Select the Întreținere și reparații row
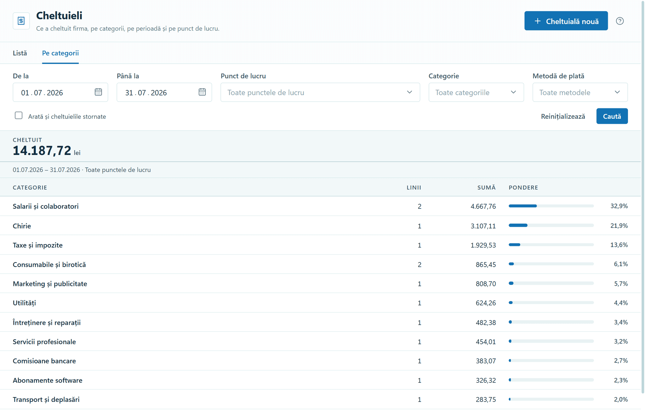645x411 pixels. 320,322
